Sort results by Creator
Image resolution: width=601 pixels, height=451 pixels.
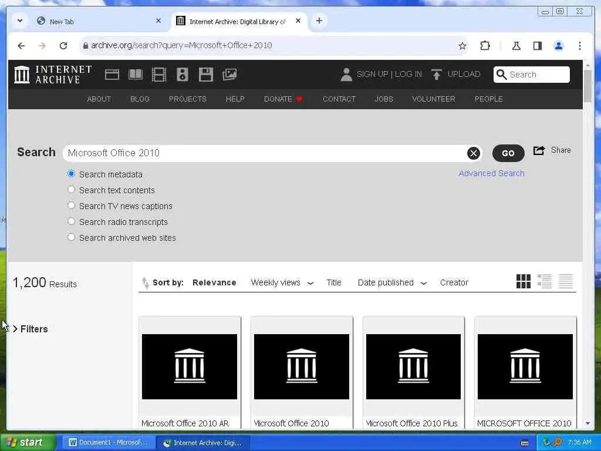click(x=454, y=282)
